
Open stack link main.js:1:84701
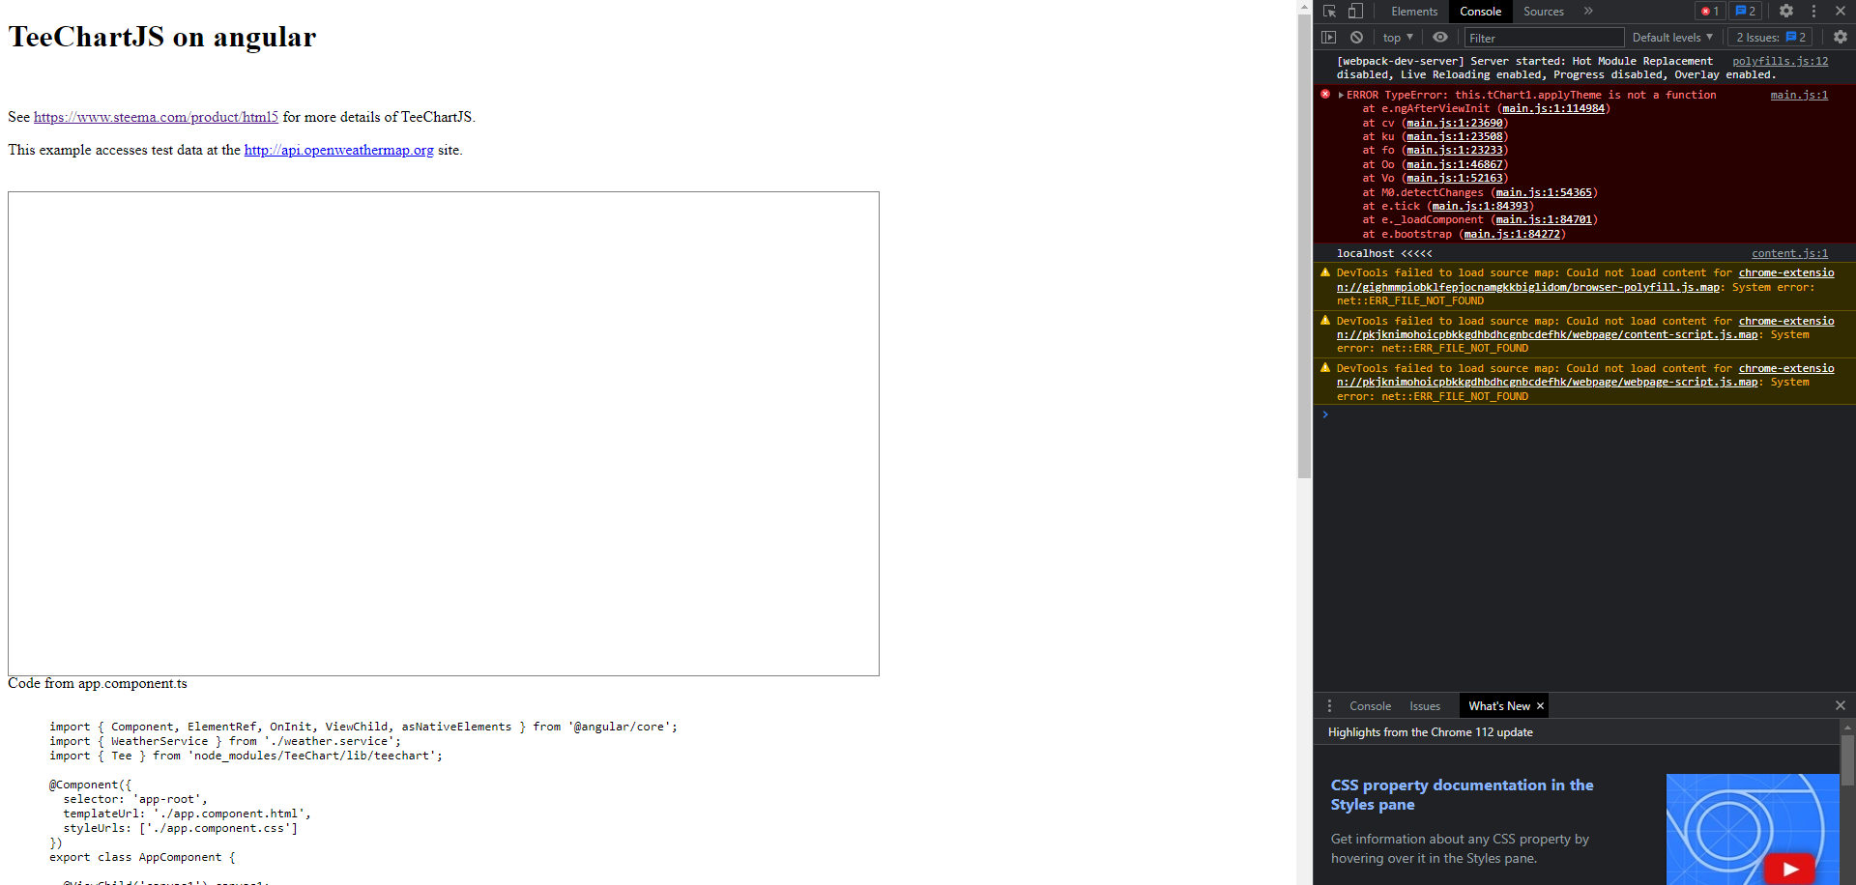1544,219
